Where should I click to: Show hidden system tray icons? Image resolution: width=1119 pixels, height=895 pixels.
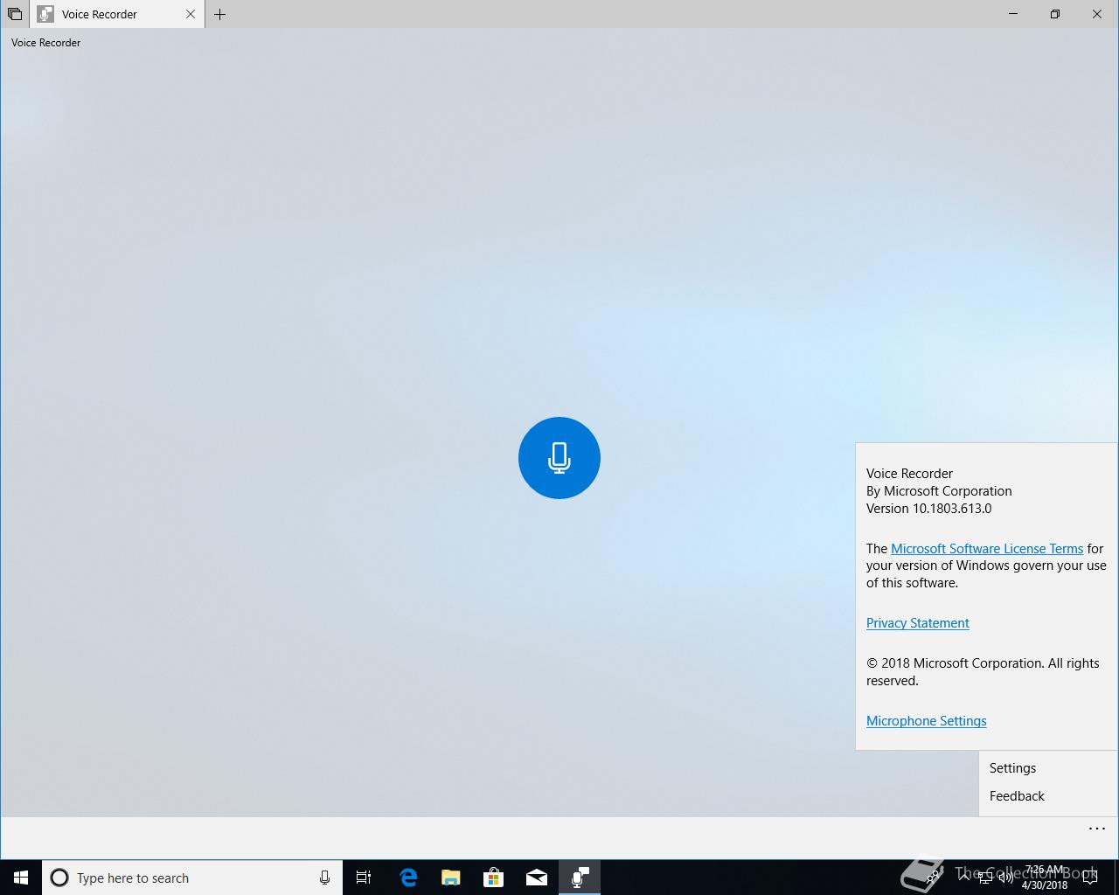point(963,878)
